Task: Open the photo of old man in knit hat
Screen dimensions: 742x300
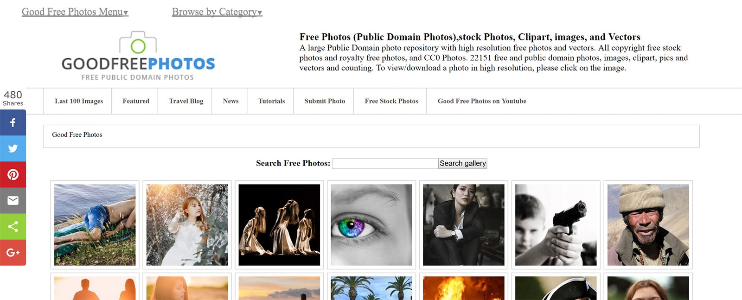Action: [648, 225]
